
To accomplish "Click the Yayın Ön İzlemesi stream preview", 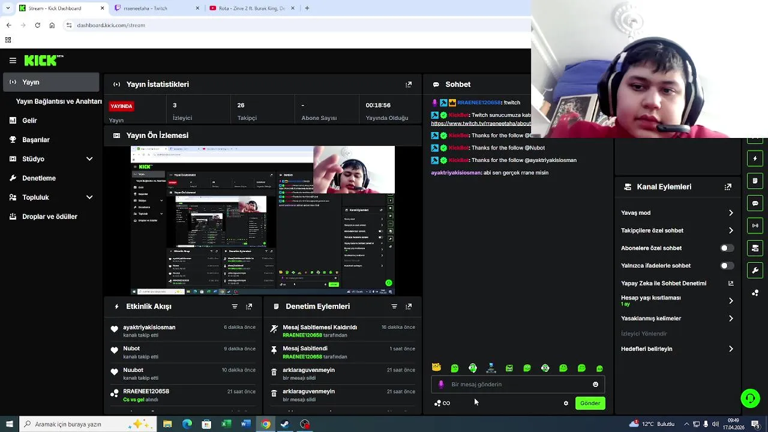I will click(x=263, y=220).
